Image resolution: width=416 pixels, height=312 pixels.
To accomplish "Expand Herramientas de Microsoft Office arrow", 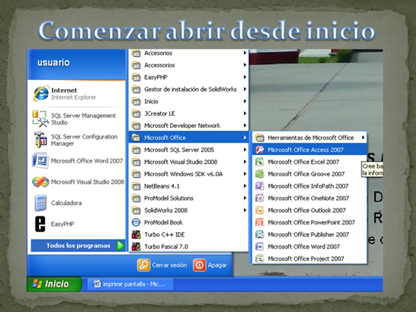I will coord(363,138).
